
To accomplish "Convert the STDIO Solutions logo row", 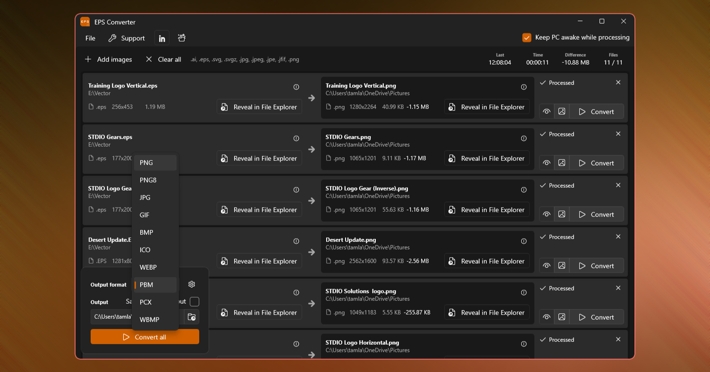I will pyautogui.click(x=596, y=317).
